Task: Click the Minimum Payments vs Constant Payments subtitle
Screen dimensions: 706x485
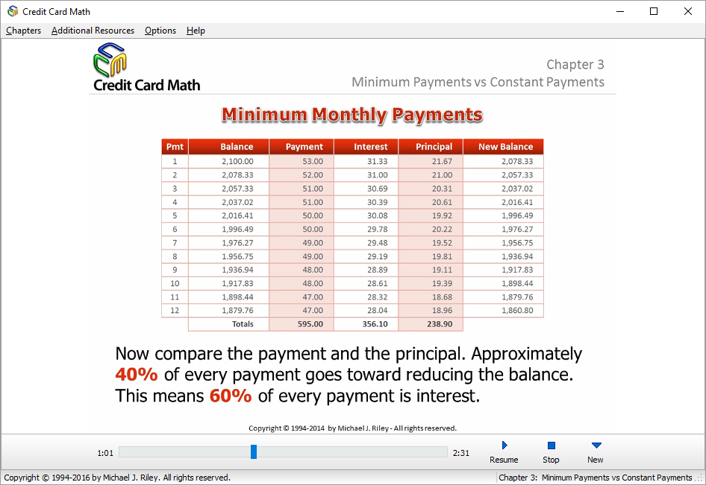Action: point(478,82)
